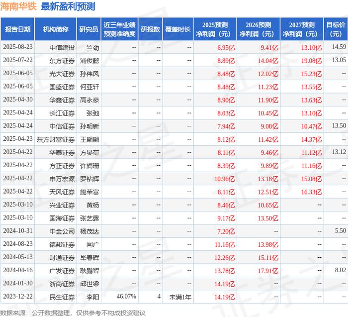Click the 17.91亿 forecast for 广发证券
This screenshot has height=317, width=348.
coord(268,271)
